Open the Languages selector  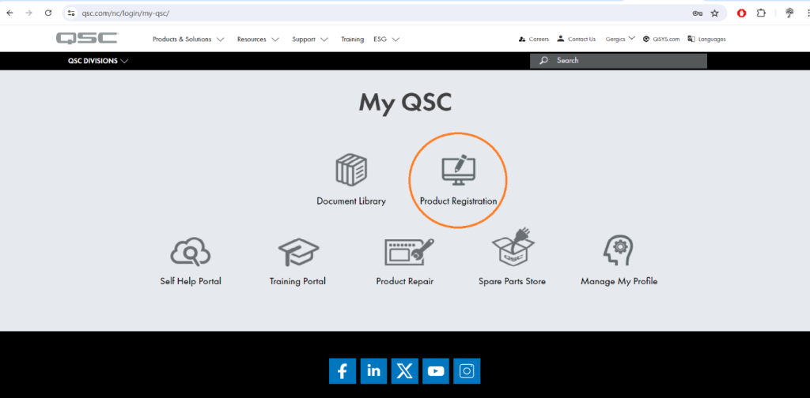(x=706, y=39)
